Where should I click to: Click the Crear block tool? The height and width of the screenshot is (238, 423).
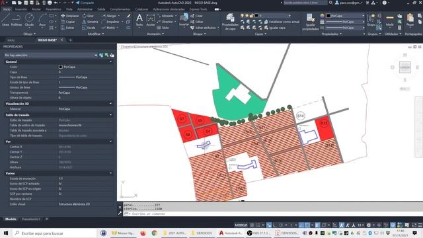196,16
